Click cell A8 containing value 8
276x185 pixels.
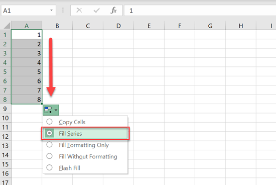[27, 100]
